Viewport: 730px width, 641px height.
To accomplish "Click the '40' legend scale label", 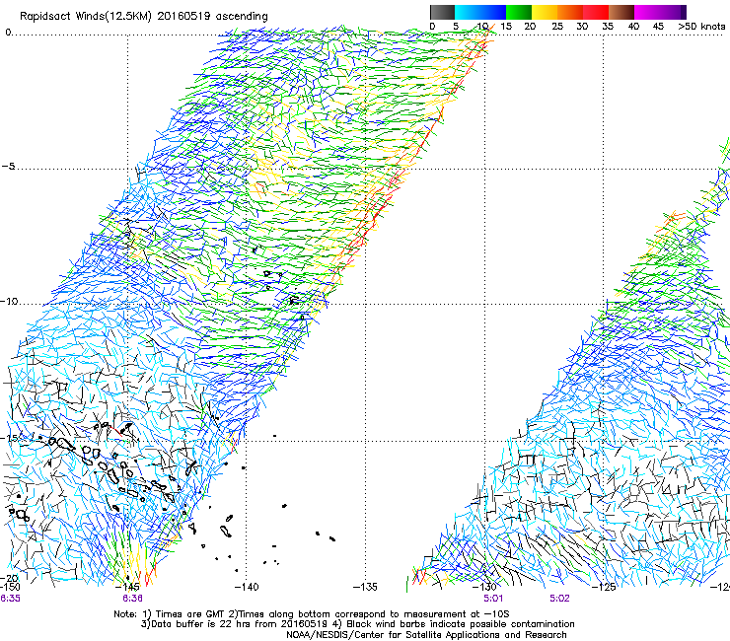I will pyautogui.click(x=633, y=26).
